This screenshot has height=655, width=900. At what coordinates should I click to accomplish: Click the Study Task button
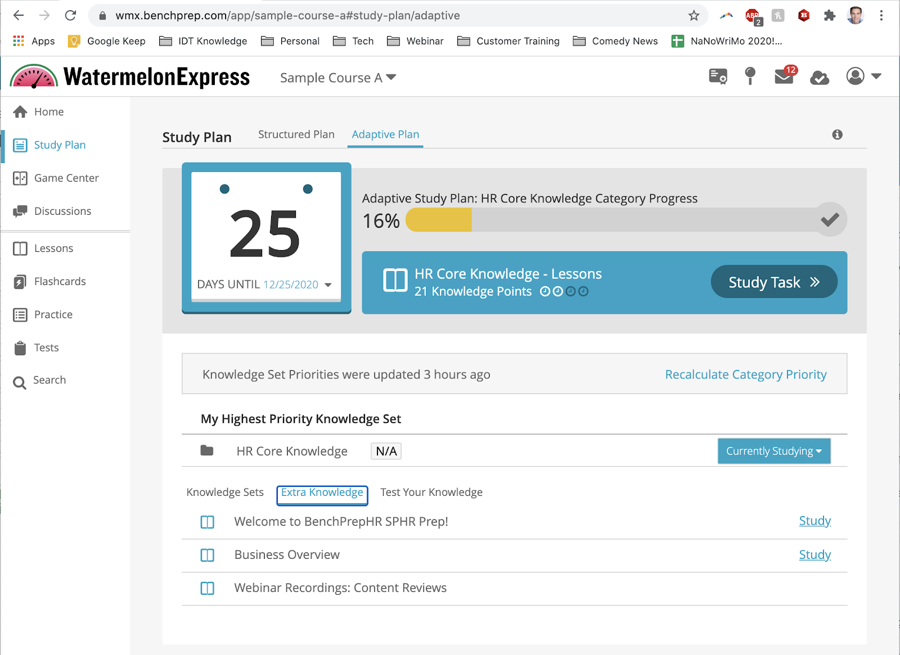click(x=773, y=282)
